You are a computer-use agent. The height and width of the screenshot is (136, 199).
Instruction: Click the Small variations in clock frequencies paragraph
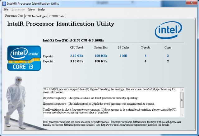[x=109, y=111]
